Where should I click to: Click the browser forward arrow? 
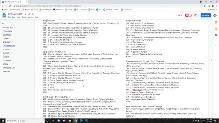[6, 6]
